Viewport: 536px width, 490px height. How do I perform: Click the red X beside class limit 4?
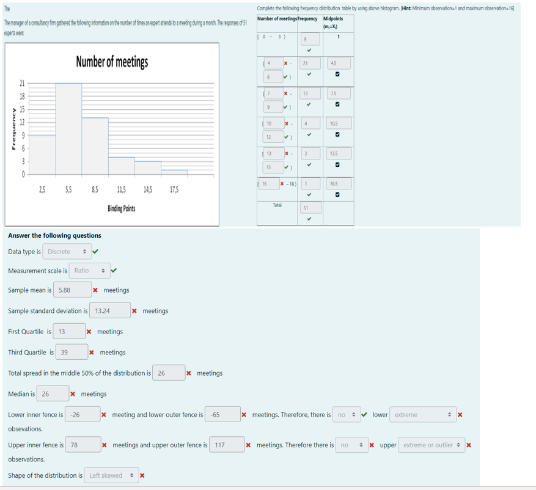coord(286,63)
